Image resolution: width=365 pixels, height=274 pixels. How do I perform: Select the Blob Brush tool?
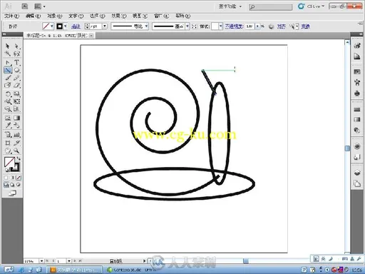click(8, 85)
